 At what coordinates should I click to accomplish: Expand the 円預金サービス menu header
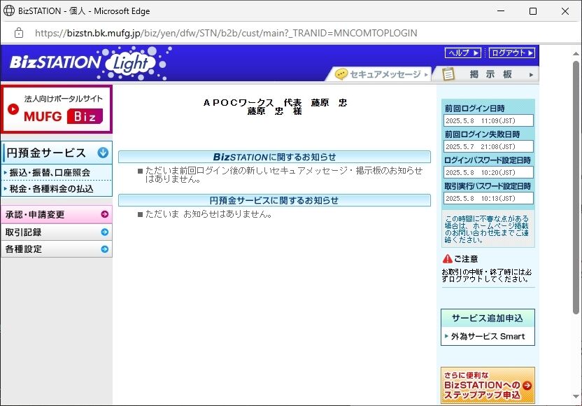point(57,153)
